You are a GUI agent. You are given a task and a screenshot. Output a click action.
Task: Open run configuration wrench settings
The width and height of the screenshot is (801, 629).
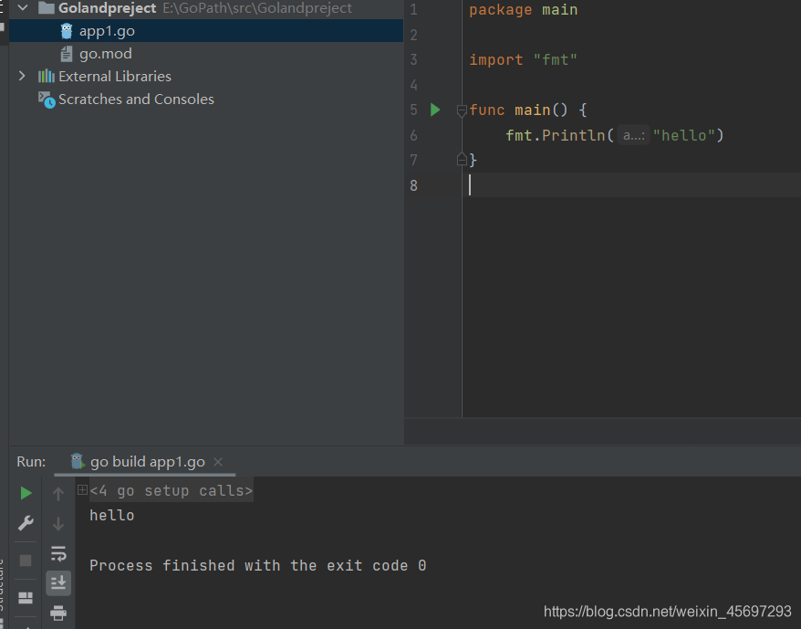coord(26,523)
